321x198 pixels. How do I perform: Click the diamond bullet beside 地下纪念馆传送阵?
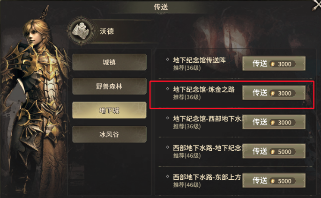(x=167, y=59)
